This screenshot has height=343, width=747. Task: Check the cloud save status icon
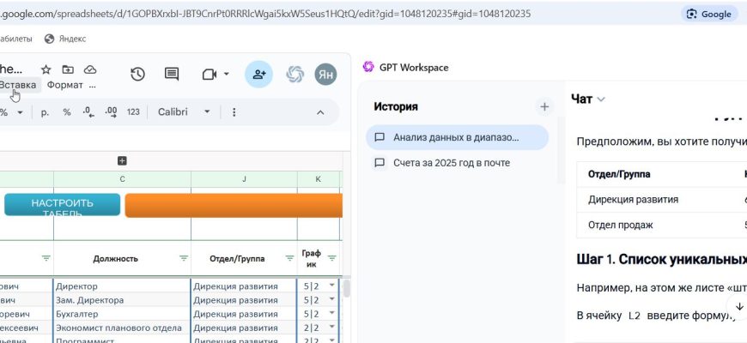[x=90, y=69]
